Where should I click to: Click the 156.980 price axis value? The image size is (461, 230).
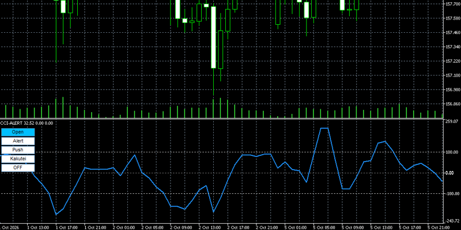point(453,90)
